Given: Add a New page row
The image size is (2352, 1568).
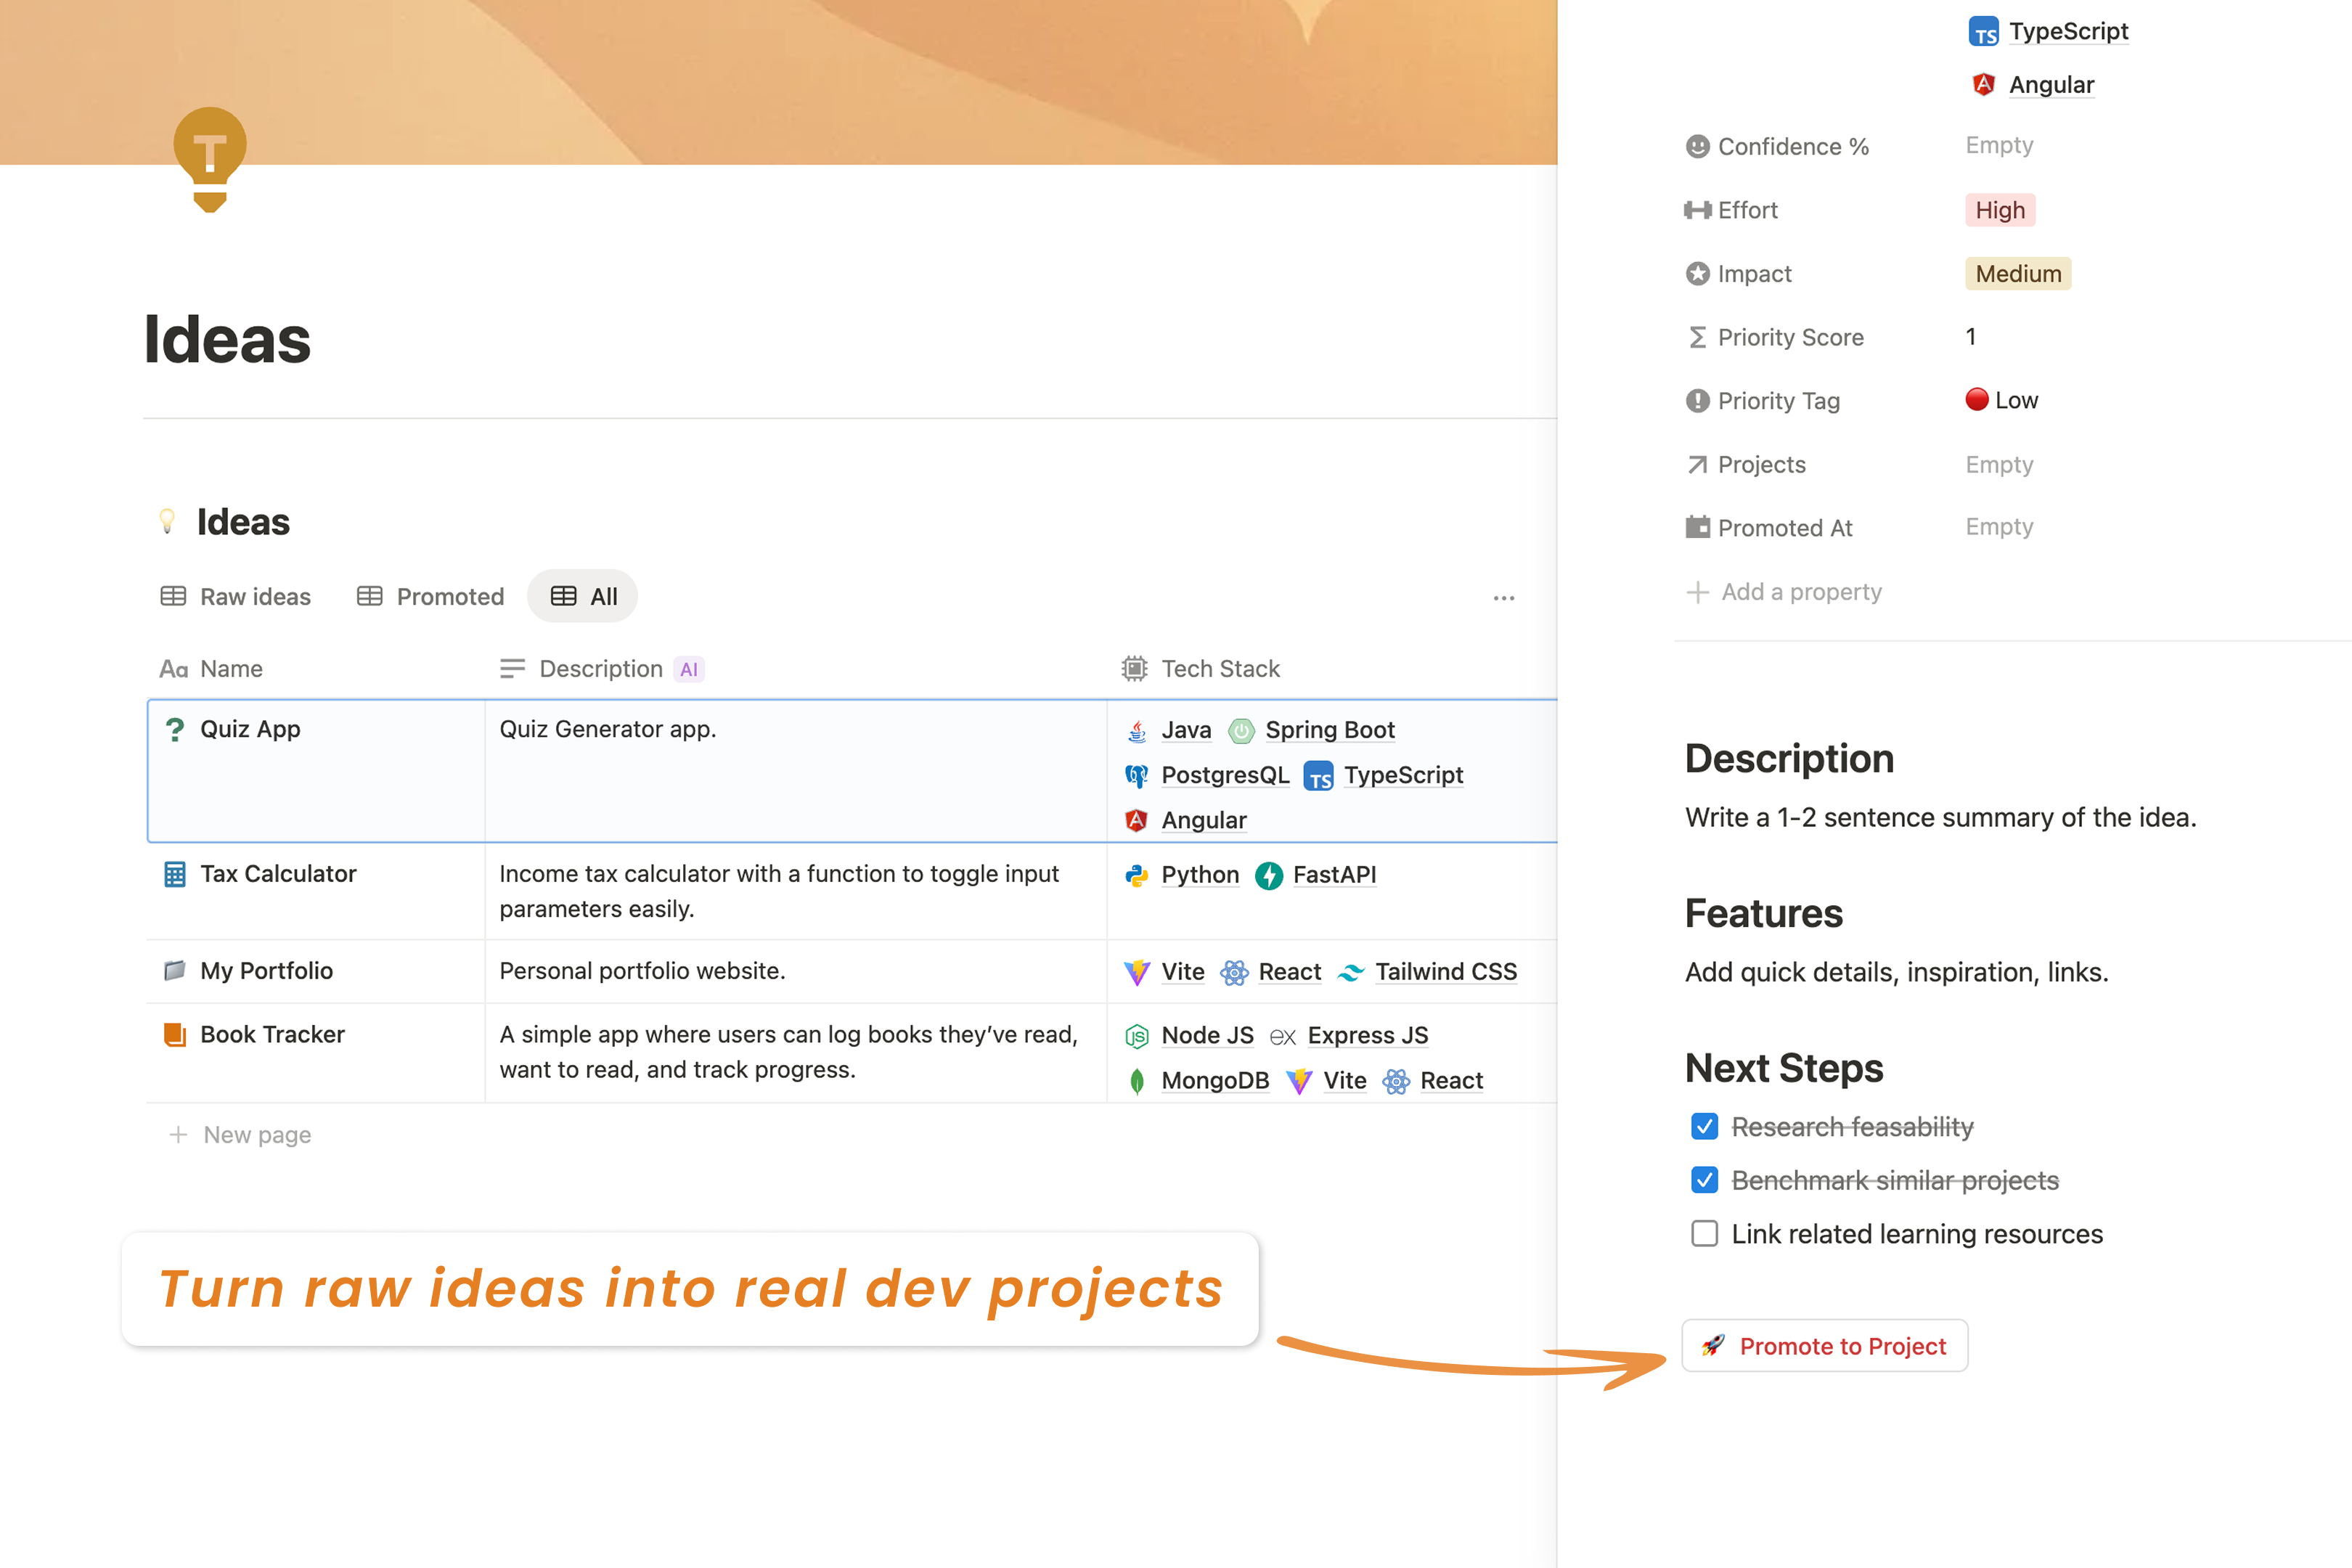Looking at the screenshot, I should click(240, 1135).
